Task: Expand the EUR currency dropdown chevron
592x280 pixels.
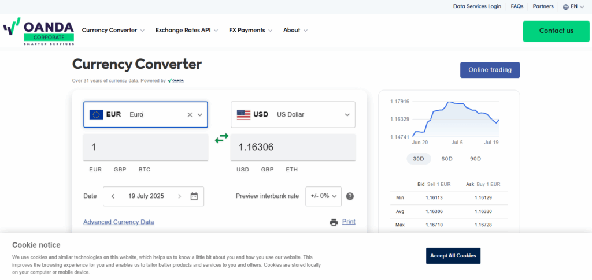Action: 200,114
